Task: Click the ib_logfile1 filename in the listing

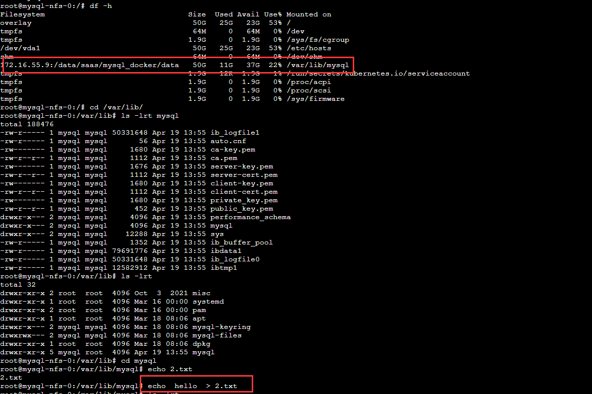Action: [x=235, y=133]
